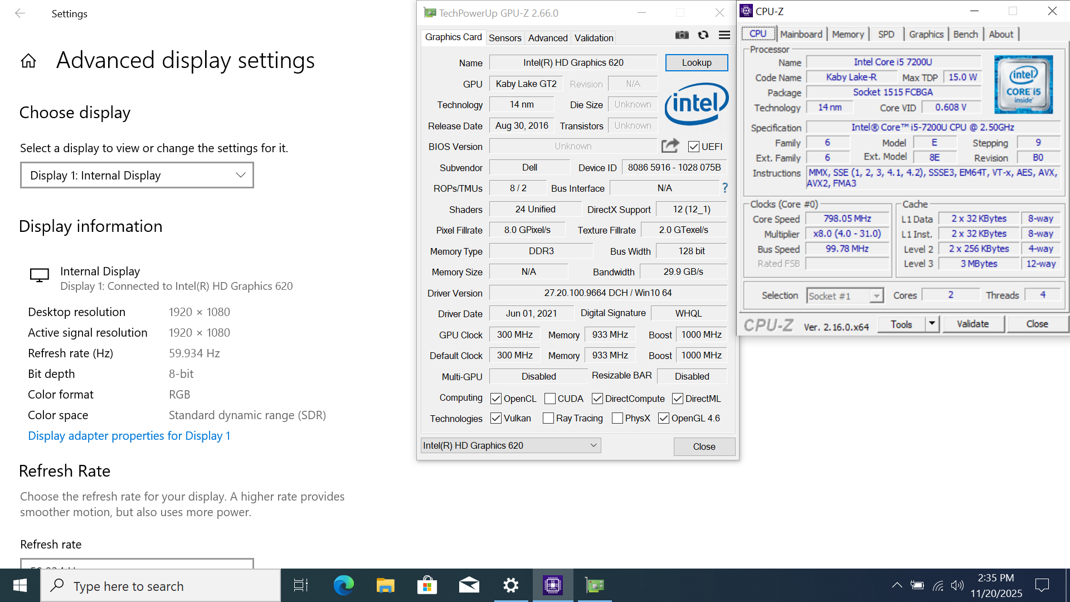Switch to the GPU-Z Sensors tab
The width and height of the screenshot is (1070, 602).
point(505,38)
